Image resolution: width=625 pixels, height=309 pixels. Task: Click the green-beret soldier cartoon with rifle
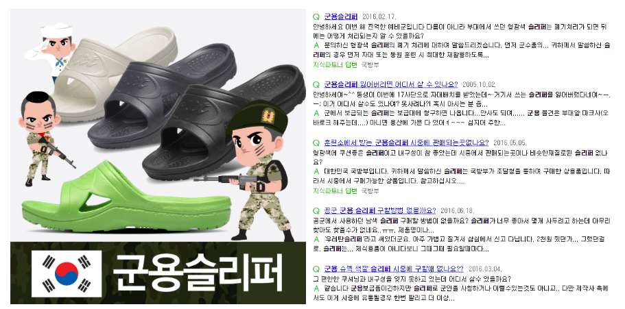(257, 170)
